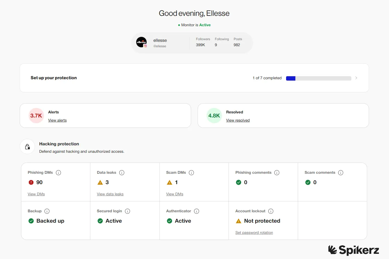Click the Hacking protection heading

point(59,144)
